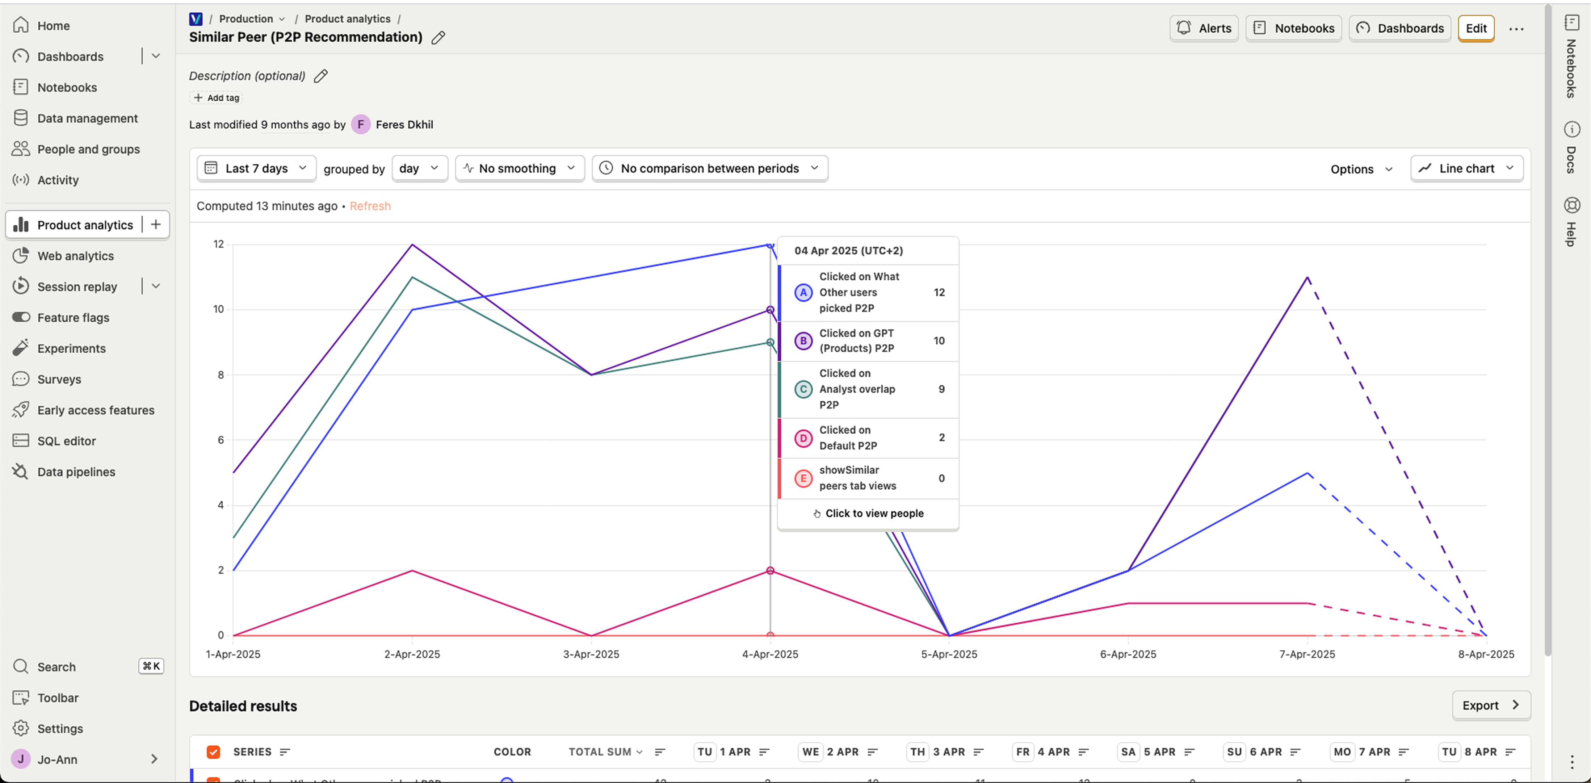This screenshot has width=1591, height=783.
Task: Open the Help lifebuoy icon panel
Action: tap(1572, 205)
